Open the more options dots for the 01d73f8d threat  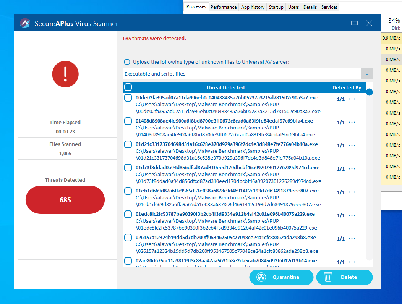click(x=352, y=169)
